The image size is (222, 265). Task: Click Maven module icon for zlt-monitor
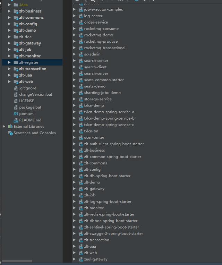click(81, 208)
